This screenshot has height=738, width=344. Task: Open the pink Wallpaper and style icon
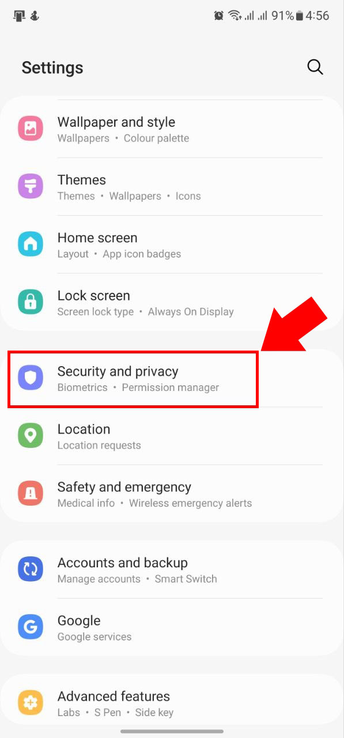(x=31, y=129)
